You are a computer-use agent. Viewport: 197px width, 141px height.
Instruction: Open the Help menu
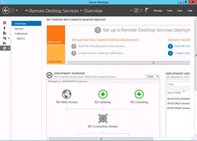pyautogui.click(x=190, y=11)
